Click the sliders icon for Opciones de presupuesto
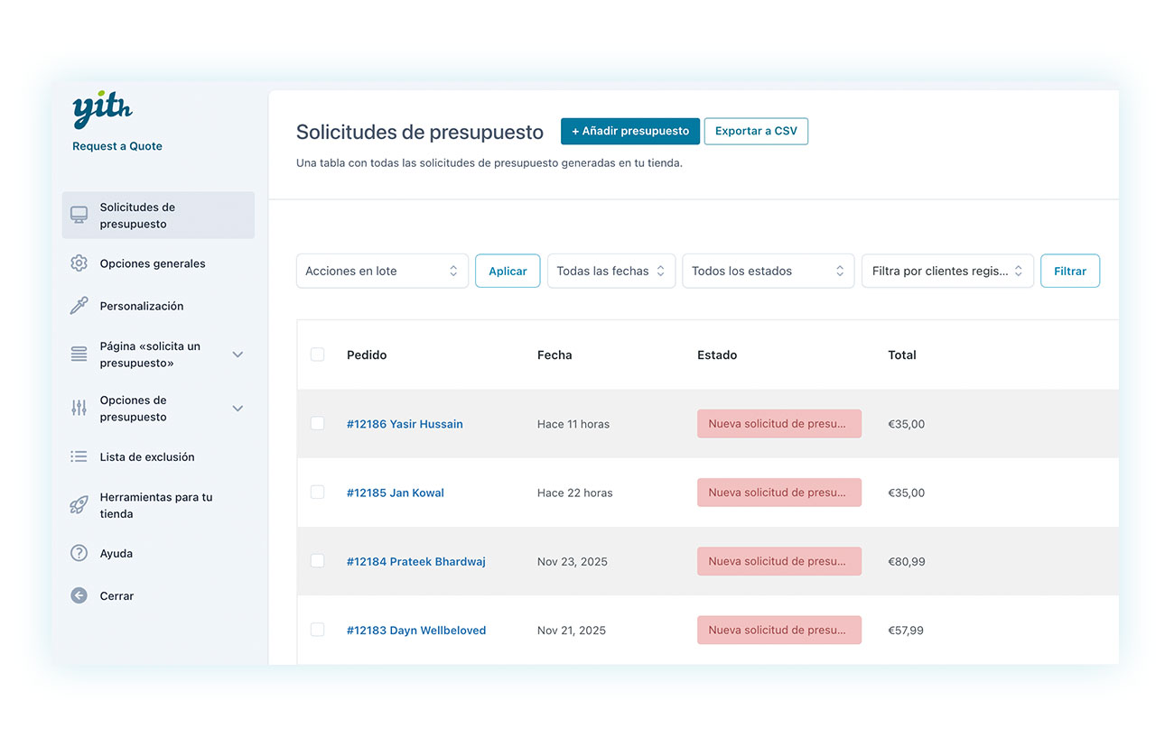This screenshot has height=737, width=1174. point(79,409)
